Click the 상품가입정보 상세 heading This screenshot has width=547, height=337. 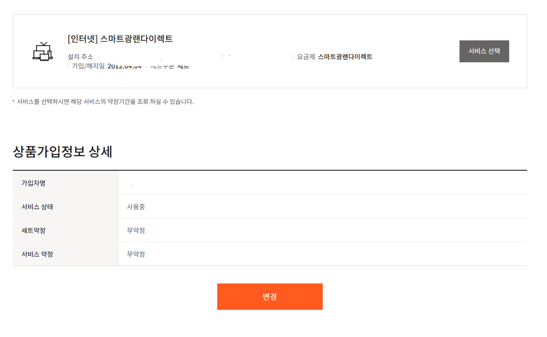tap(63, 152)
